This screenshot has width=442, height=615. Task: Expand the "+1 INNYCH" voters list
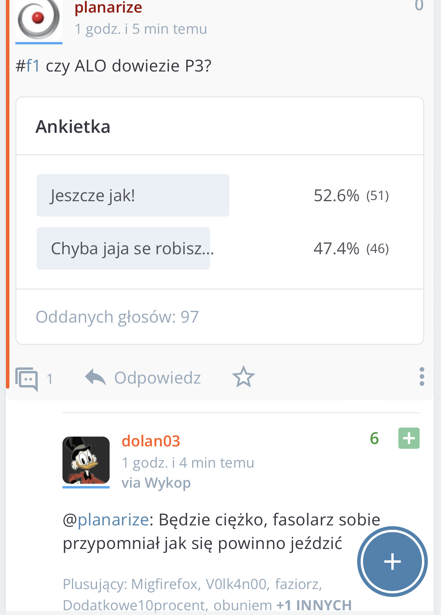[314, 605]
